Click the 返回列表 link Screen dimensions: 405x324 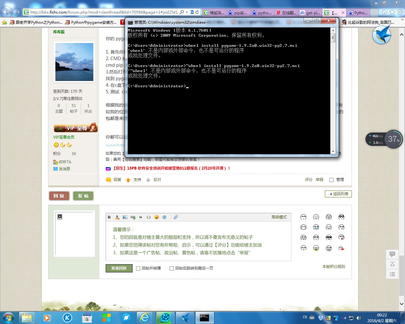(338, 194)
